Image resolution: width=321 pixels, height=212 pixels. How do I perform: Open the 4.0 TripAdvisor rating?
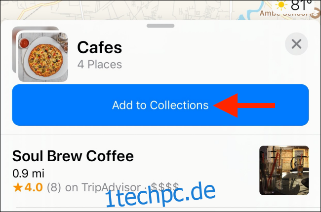click(x=34, y=187)
